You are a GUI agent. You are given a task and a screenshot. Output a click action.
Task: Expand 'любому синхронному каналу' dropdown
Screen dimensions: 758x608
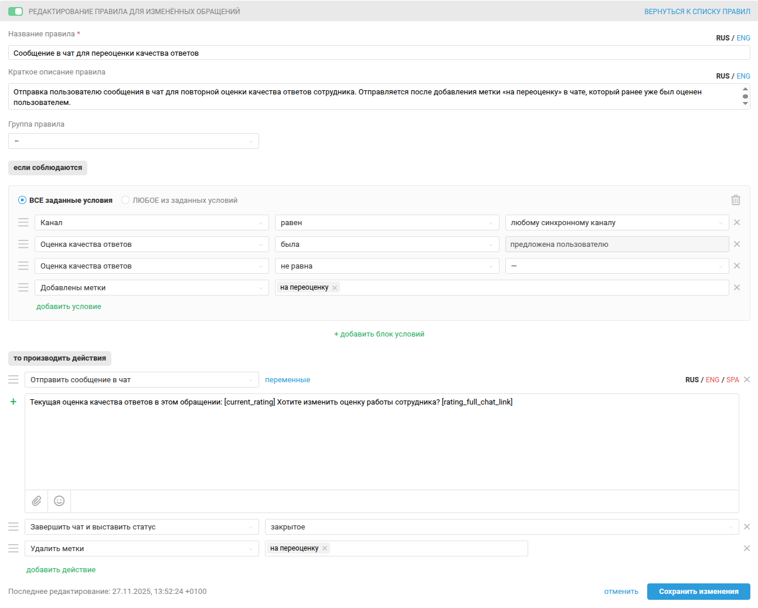pos(617,222)
